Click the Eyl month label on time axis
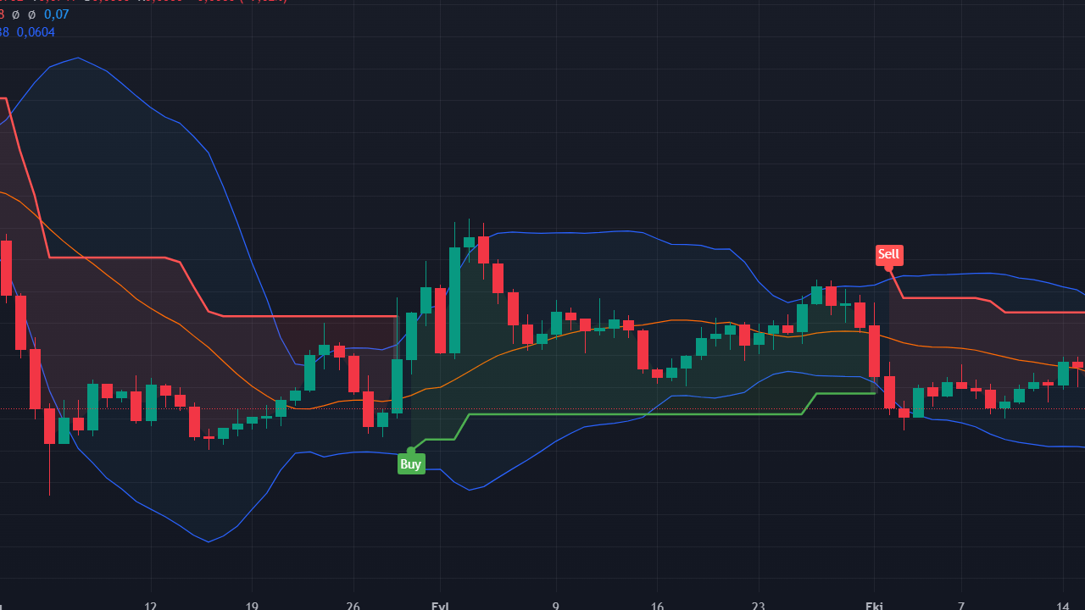This screenshot has width=1085, height=610. click(441, 605)
